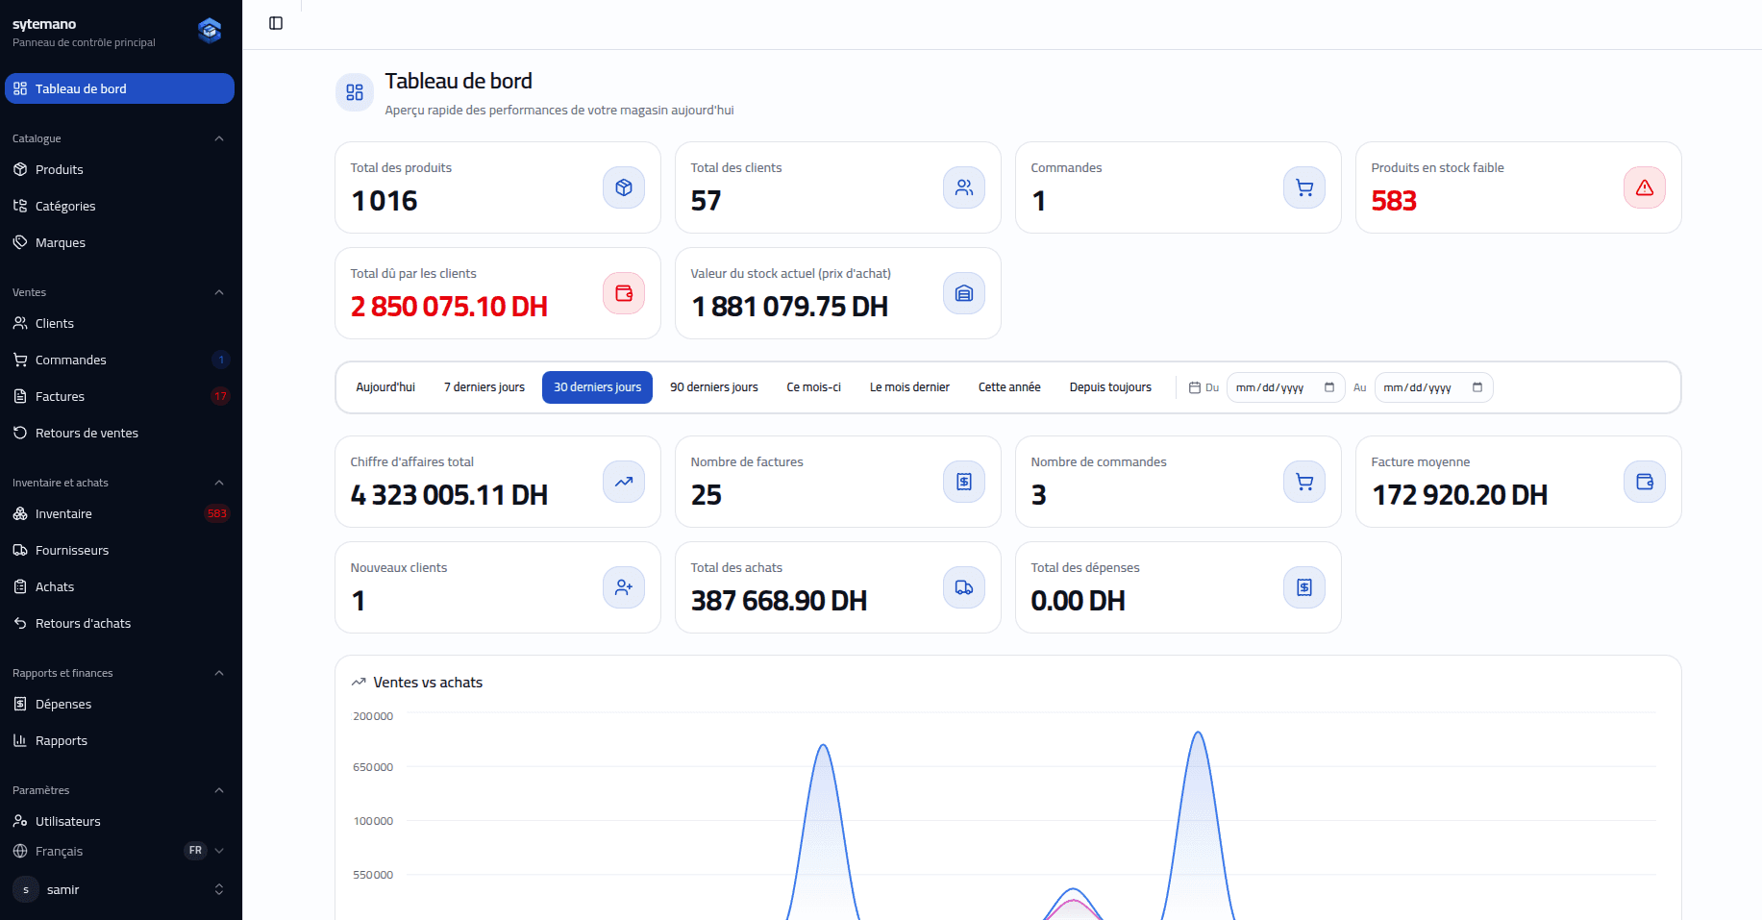1762x920 pixels.
Task: Click the Au end date field
Action: coord(1433,387)
